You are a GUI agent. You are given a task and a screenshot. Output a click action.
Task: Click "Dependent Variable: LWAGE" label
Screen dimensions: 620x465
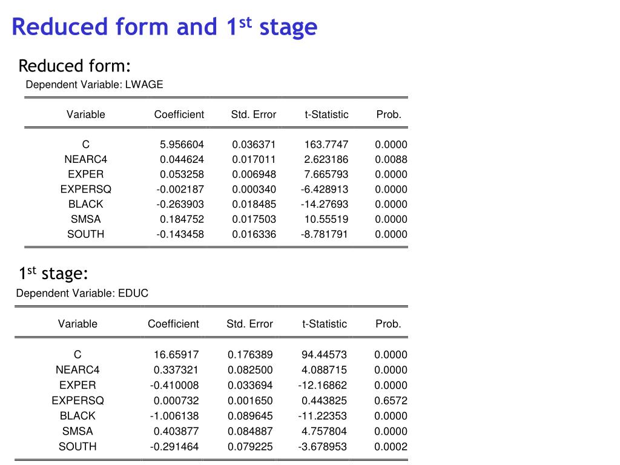pyautogui.click(x=94, y=85)
